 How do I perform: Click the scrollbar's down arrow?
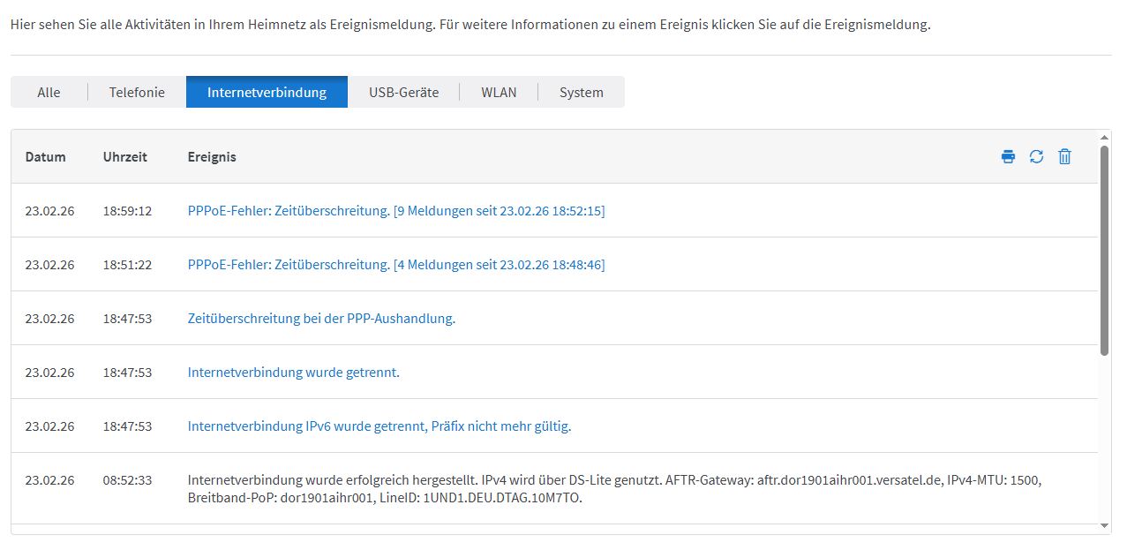point(1104,526)
